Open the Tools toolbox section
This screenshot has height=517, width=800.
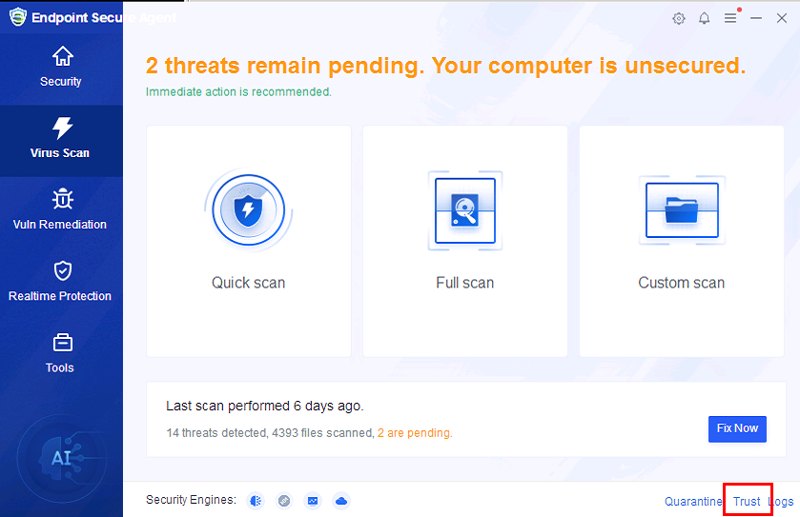tap(61, 353)
